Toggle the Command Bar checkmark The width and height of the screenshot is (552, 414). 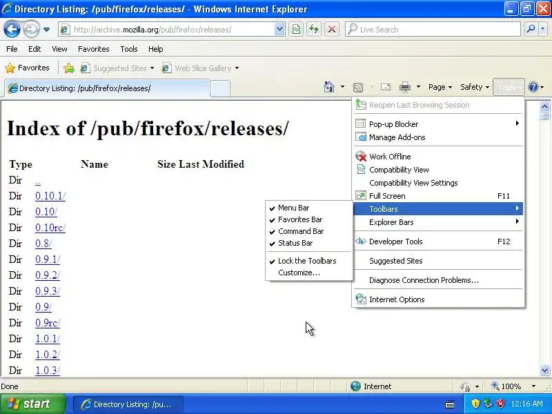click(x=308, y=231)
